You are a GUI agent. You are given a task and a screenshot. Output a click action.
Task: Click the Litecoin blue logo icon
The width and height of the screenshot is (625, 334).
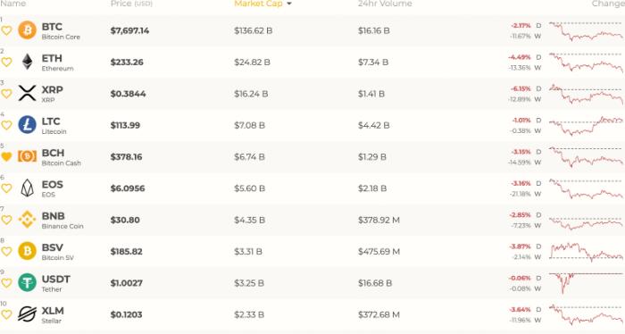pos(27,125)
